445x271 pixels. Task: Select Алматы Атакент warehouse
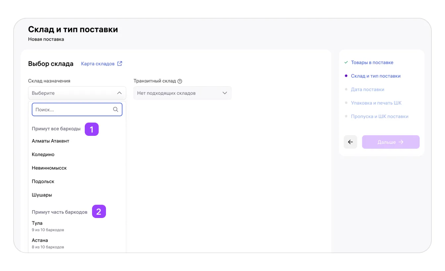(51, 141)
